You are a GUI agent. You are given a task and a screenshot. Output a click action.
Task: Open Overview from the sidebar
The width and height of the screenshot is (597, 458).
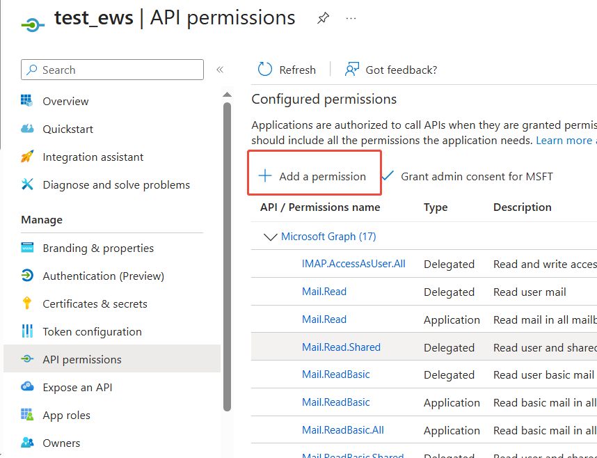pos(65,101)
